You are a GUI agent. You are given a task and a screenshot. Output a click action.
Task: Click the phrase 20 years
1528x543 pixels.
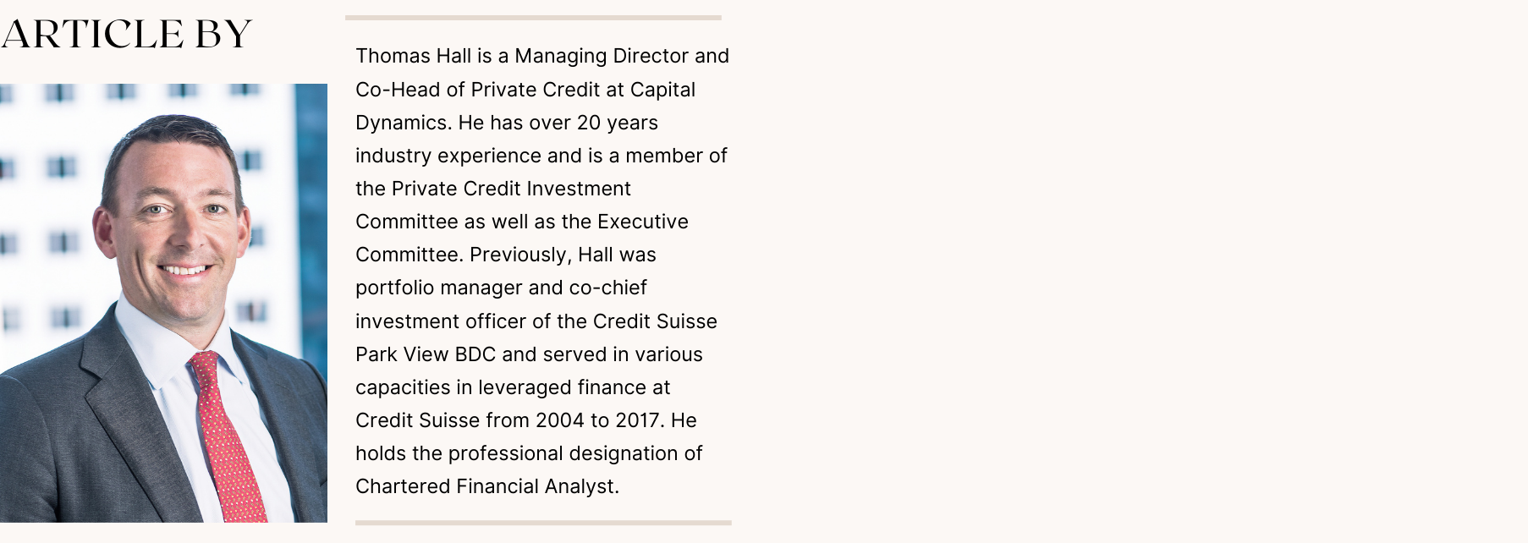pyautogui.click(x=617, y=123)
